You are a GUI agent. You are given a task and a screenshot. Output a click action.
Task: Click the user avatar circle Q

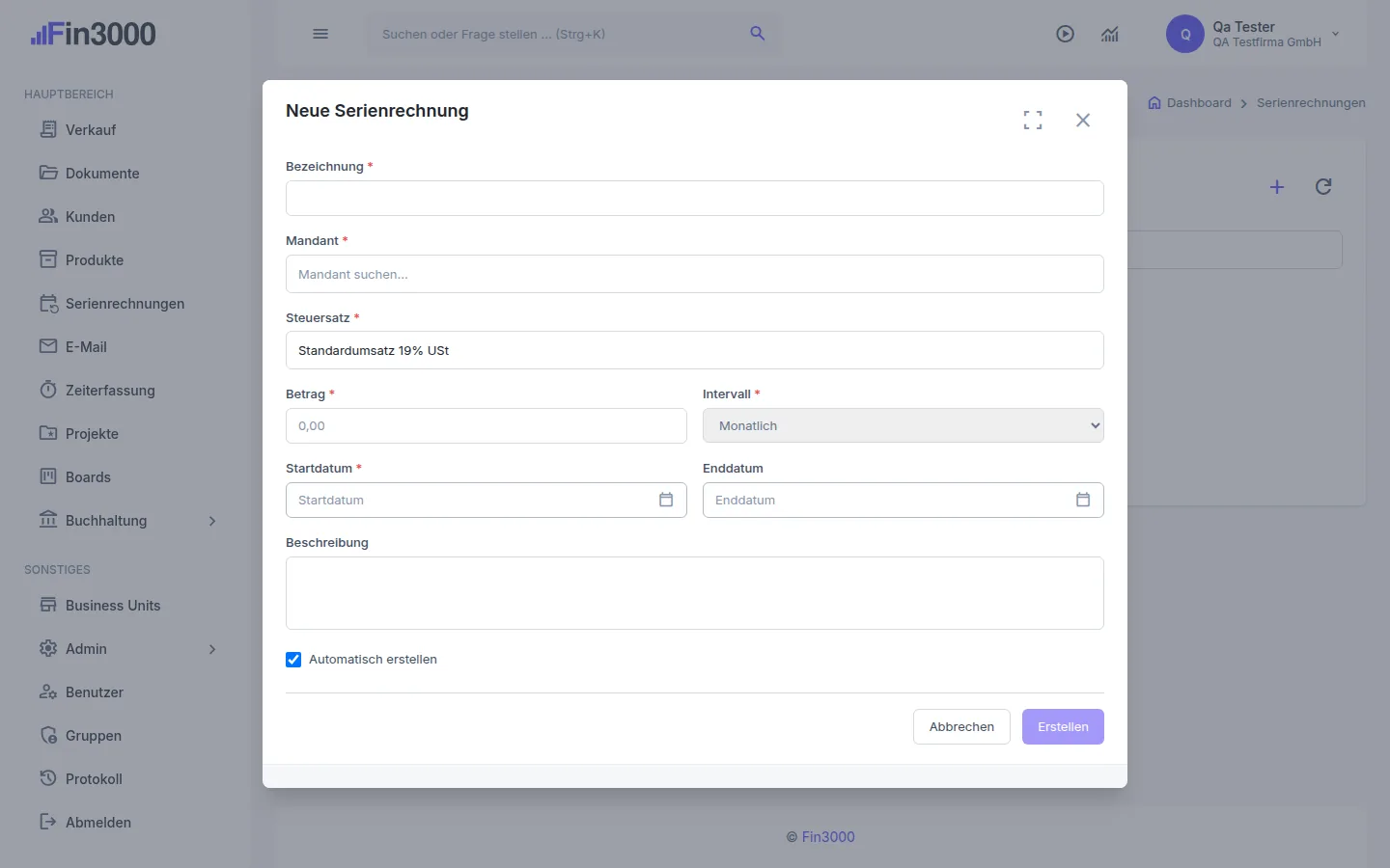click(x=1185, y=34)
